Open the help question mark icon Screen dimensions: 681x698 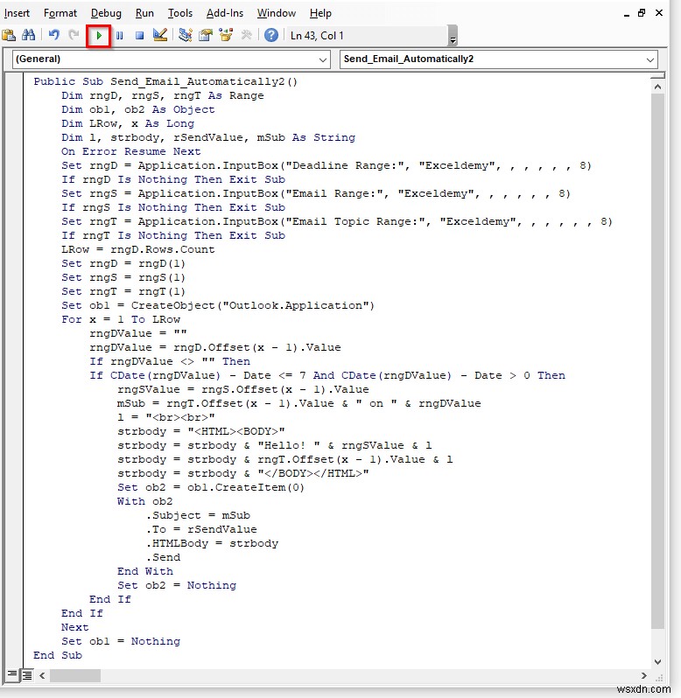pos(271,35)
